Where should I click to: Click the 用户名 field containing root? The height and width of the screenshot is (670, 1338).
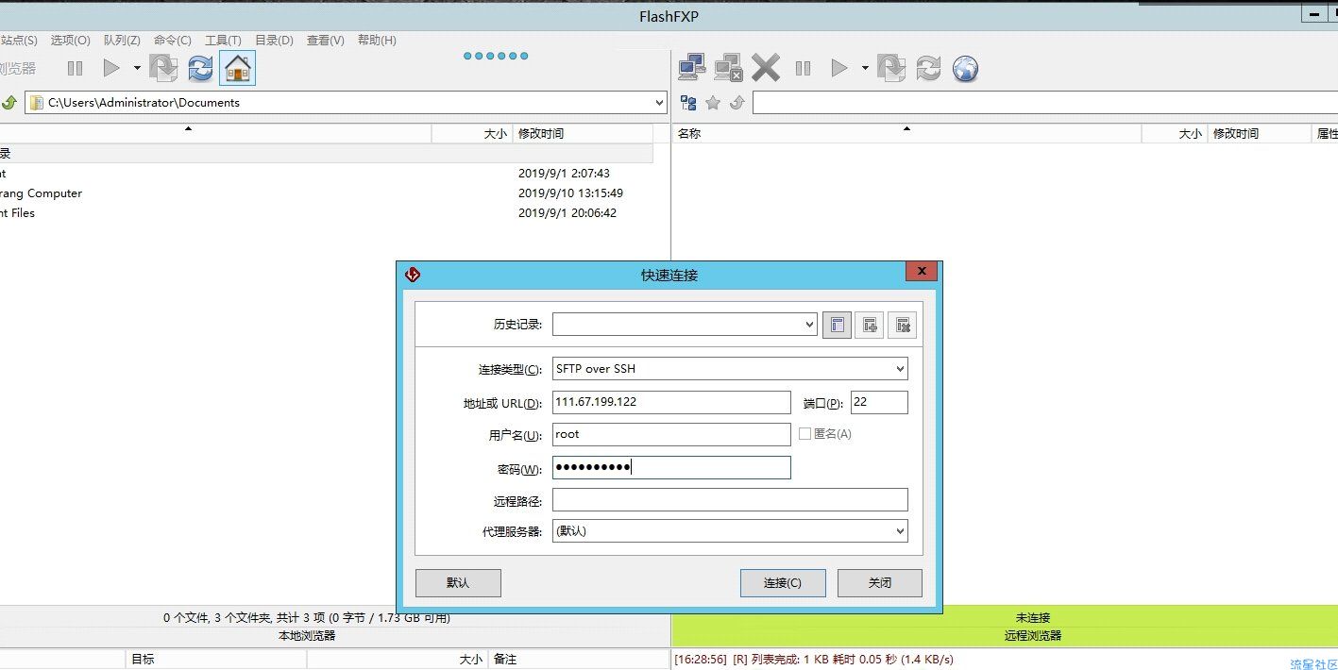[x=671, y=434]
